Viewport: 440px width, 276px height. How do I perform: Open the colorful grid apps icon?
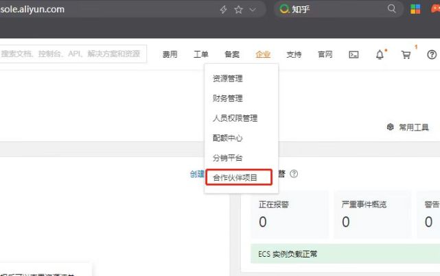tap(415, 9)
